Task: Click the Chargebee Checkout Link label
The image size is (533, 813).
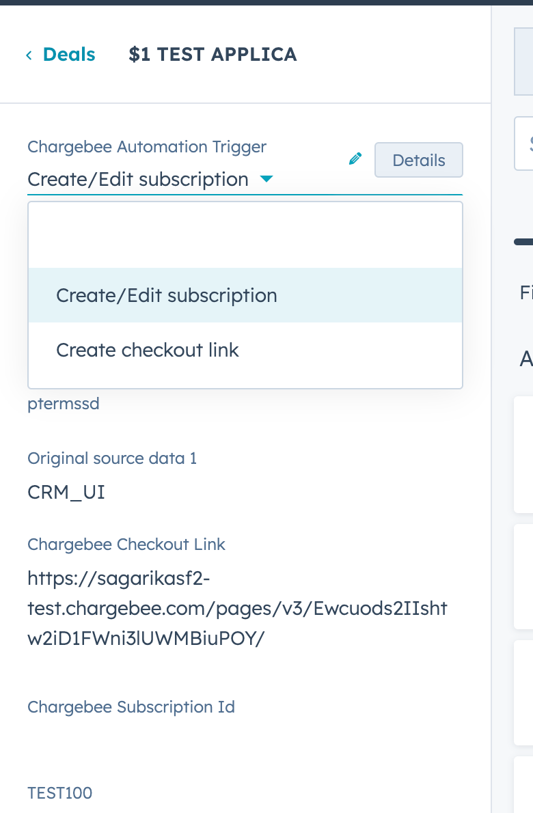Action: 126,545
